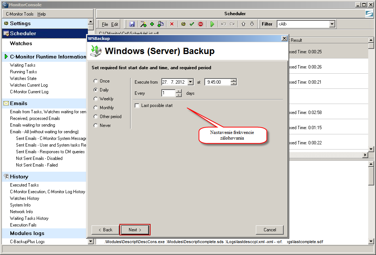Click the task list horizontal scroll right arrow
Screen dimensions: 376x255
coord(365,155)
